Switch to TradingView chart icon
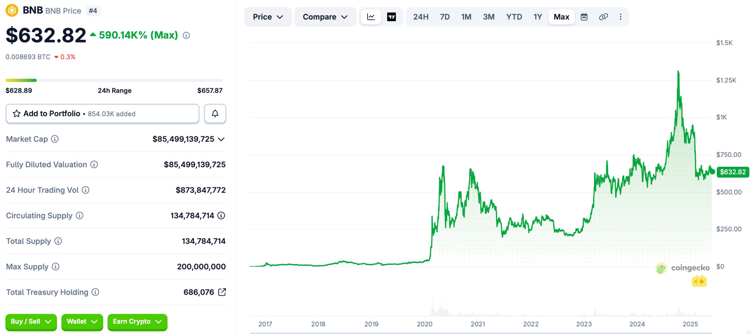The width and height of the screenshot is (751, 334). pos(391,17)
